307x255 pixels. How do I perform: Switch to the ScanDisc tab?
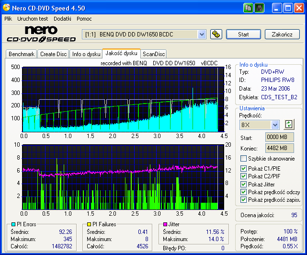[x=154, y=54]
